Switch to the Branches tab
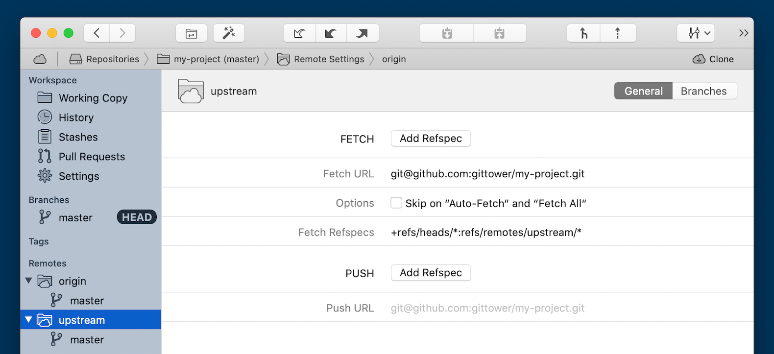Screen dimensions: 774x354 (x=703, y=91)
